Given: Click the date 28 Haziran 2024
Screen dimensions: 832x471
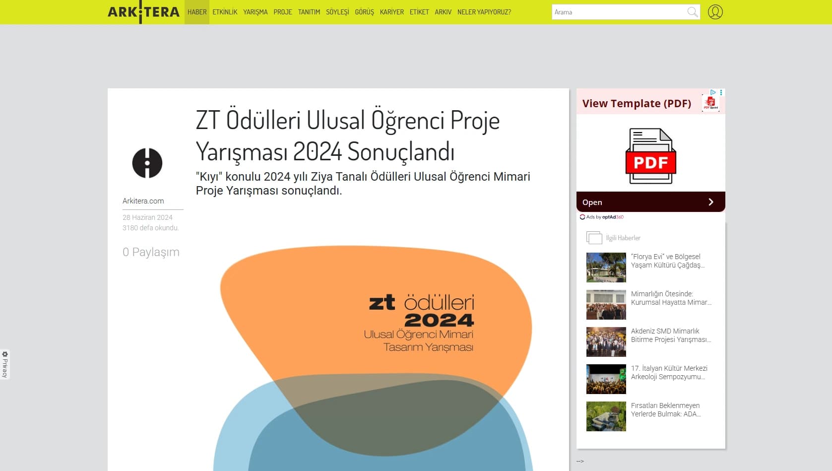Looking at the screenshot, I should [x=147, y=217].
